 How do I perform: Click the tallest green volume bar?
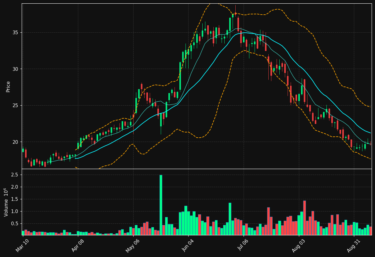coord(161,205)
